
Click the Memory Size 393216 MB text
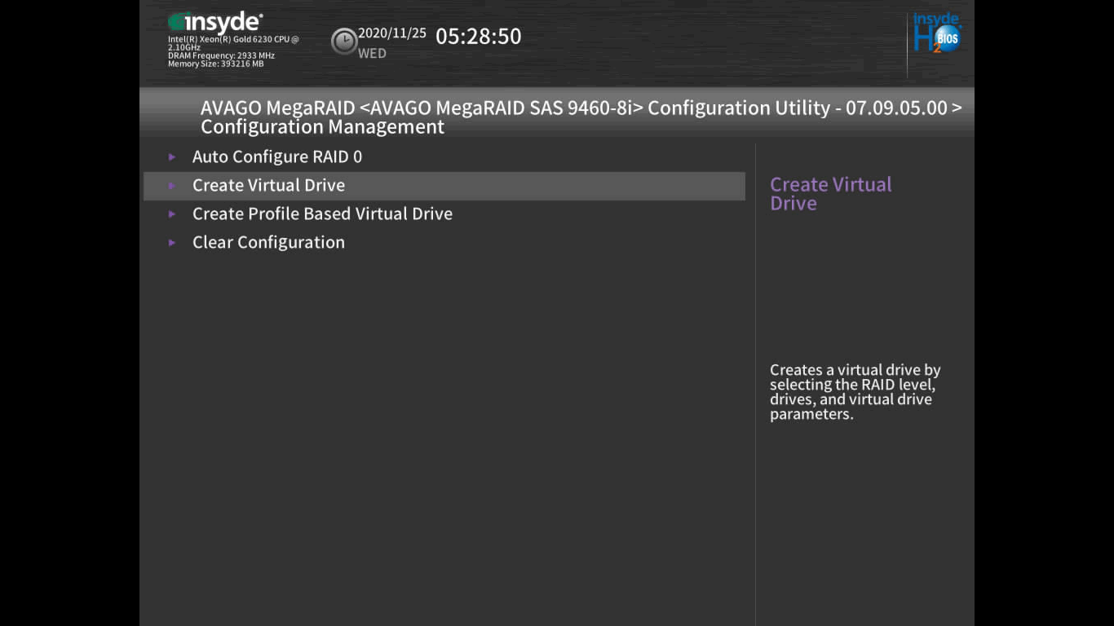pos(215,64)
